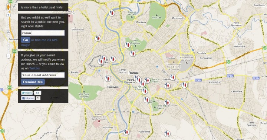The image size is (267, 140).
Task: Zoom out with the map minus button
Action: pyautogui.click(x=8, y=56)
